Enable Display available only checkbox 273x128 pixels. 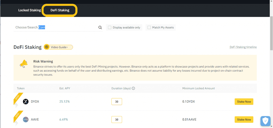[x=110, y=27]
